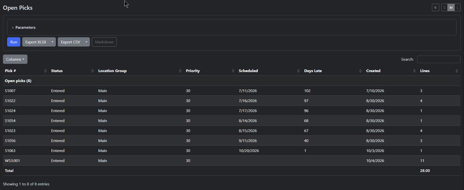Screen dimensions: 464x190
Task: Click days late value 40
Action: [x=306, y=141]
